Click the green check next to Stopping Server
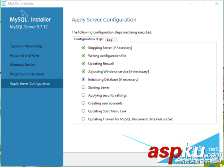 (x=83, y=47)
